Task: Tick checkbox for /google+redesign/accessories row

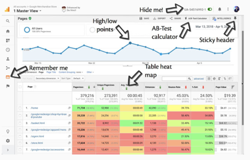Action: click(20, 150)
